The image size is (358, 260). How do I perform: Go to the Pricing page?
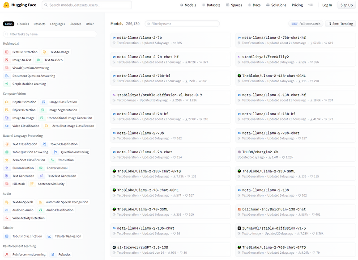[297, 5]
